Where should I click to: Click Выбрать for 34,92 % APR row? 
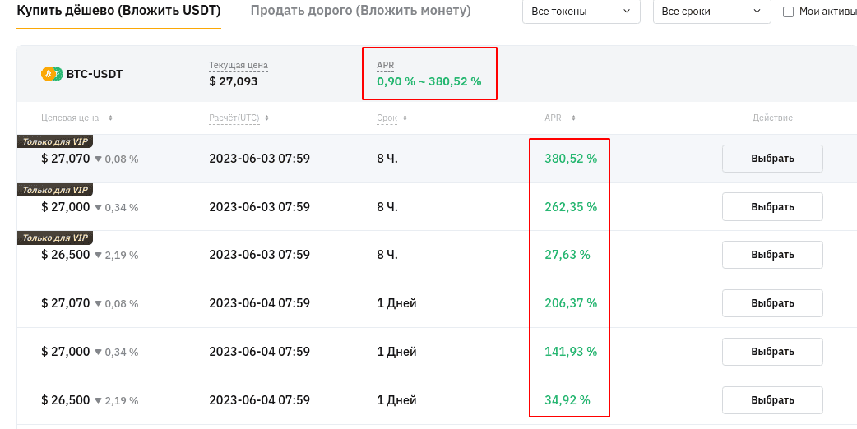pos(772,400)
